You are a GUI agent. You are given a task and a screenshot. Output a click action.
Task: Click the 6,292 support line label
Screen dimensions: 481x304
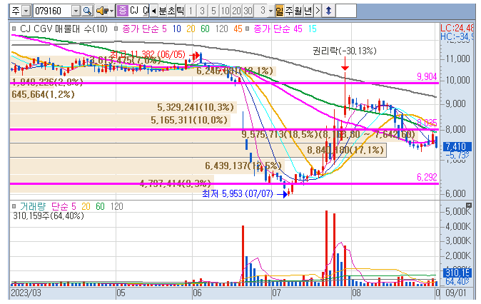click(427, 177)
